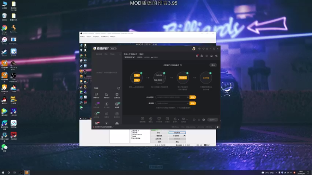
Task: Open the settings gear in the bottom toolbar
Action: [204, 120]
